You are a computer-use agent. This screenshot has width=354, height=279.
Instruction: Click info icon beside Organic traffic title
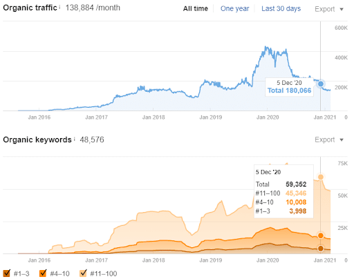point(59,7)
